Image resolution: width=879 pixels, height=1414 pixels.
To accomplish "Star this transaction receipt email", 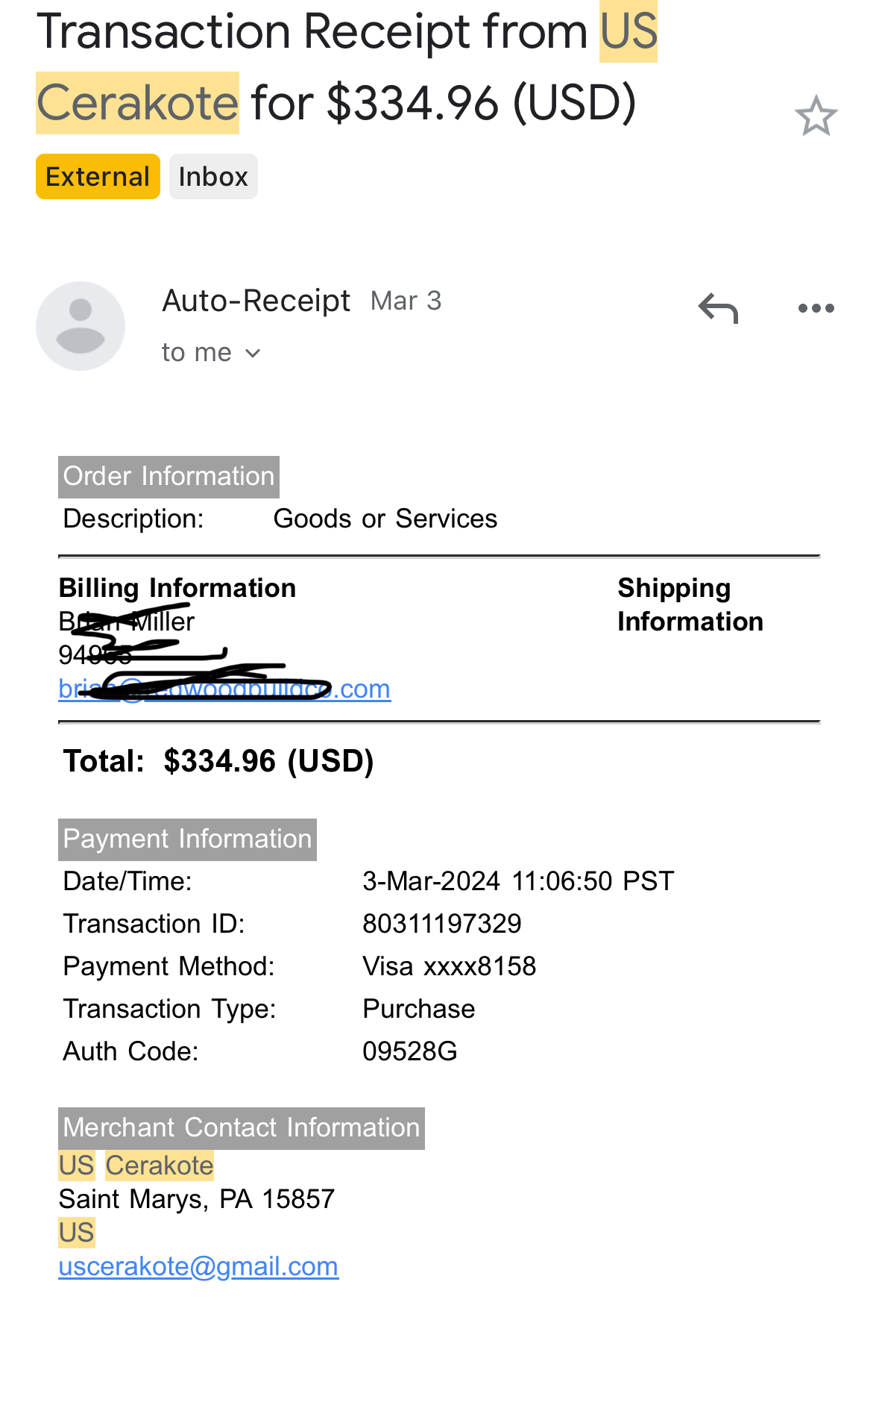I will click(816, 116).
